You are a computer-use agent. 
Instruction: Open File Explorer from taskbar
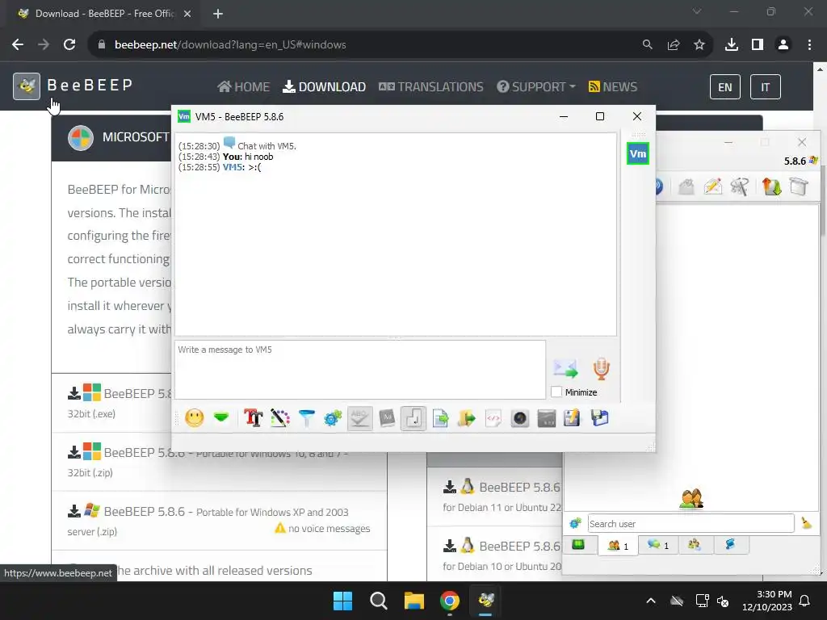tap(414, 601)
